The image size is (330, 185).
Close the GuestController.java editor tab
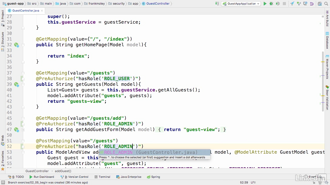pos(42,11)
